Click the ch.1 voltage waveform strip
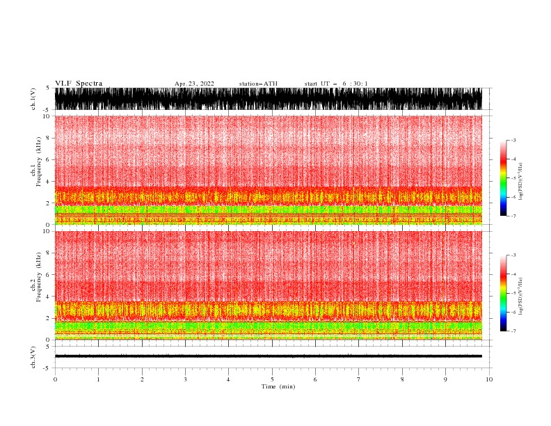This screenshot has width=551, height=426. 269,99
